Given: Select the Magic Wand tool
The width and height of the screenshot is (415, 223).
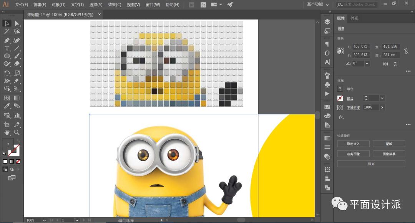Looking at the screenshot, I should pyautogui.click(x=7, y=32).
